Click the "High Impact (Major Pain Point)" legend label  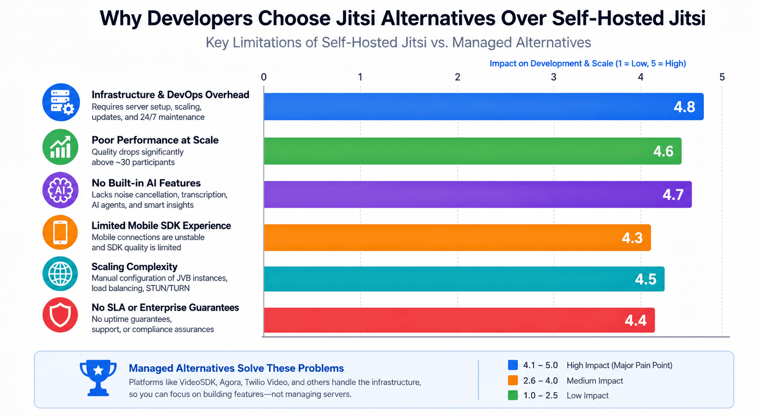[620, 365]
